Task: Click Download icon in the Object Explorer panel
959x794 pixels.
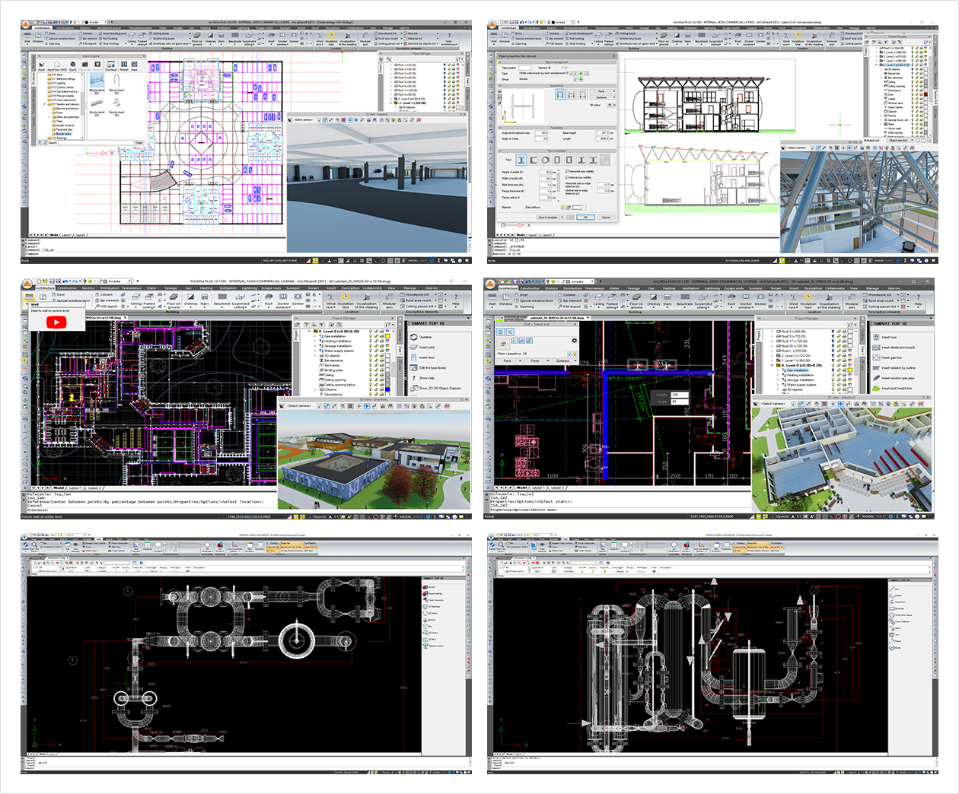Action: tap(111, 66)
